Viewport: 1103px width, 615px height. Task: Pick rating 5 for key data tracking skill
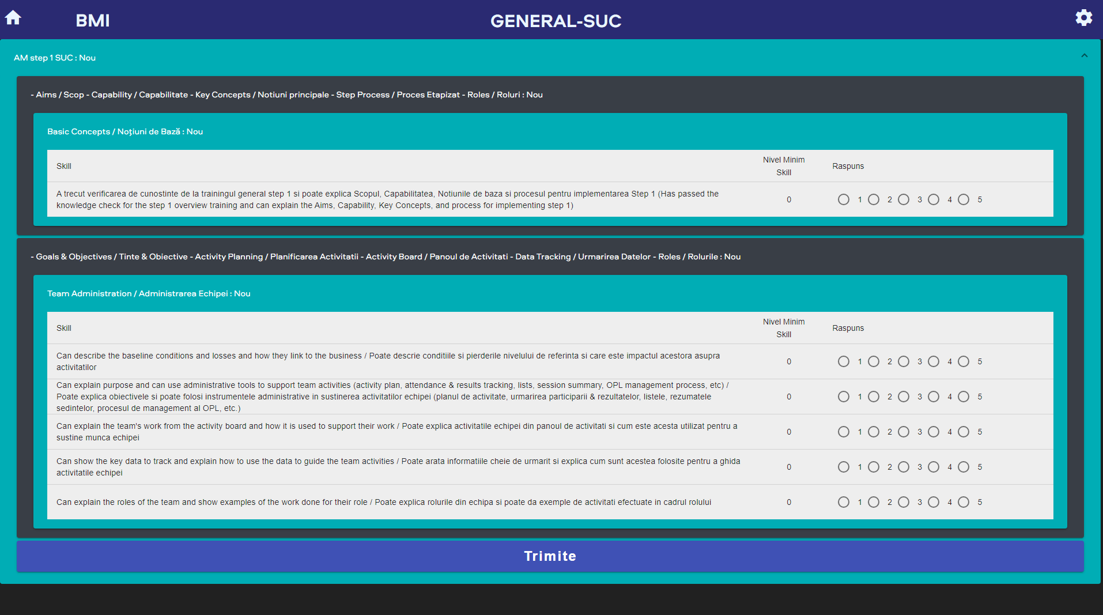[964, 467]
